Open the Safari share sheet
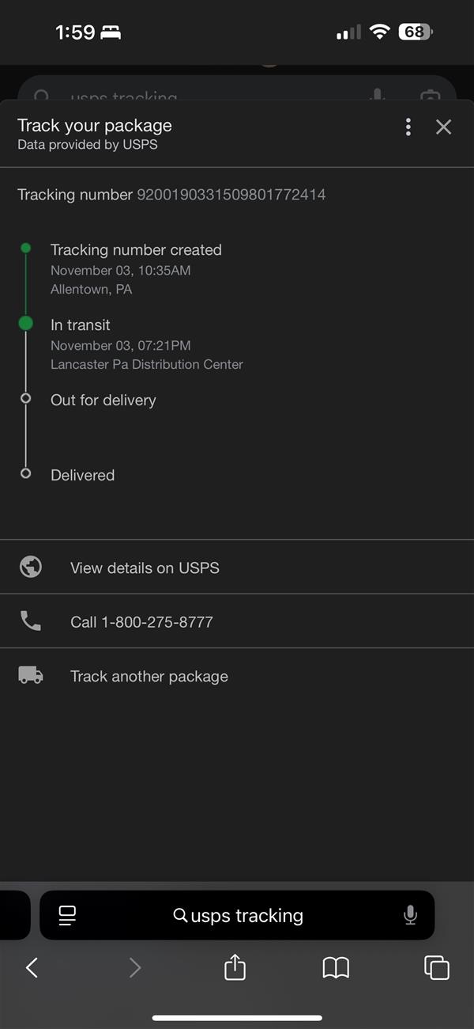474x1029 pixels. (235, 967)
